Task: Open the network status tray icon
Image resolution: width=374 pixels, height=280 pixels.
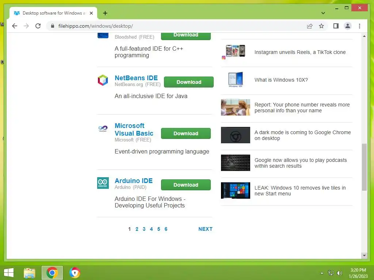Action: coord(331,273)
